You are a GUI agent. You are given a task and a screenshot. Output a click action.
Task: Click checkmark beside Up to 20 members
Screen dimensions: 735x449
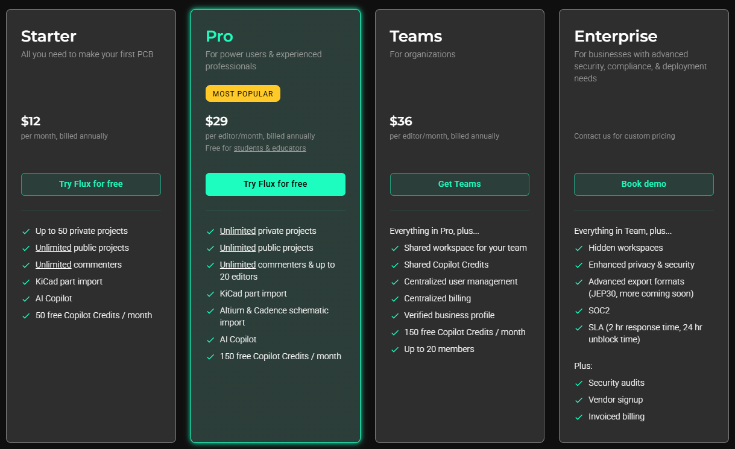tap(395, 350)
